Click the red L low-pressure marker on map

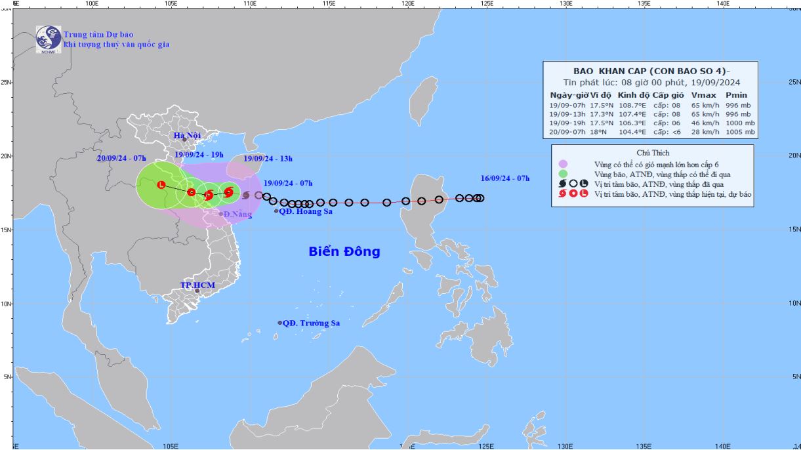pos(161,186)
